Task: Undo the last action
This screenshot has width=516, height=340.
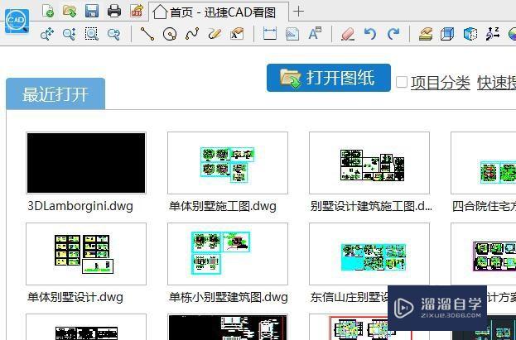Action: 370,34
